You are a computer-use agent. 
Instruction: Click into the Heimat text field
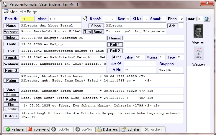click(154, 38)
